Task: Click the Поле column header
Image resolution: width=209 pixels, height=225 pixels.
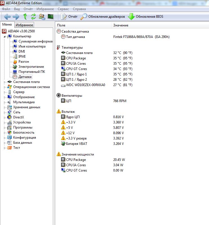Action: coord(83,25)
